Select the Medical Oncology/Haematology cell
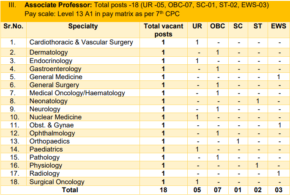 pyautogui.click(x=77, y=93)
